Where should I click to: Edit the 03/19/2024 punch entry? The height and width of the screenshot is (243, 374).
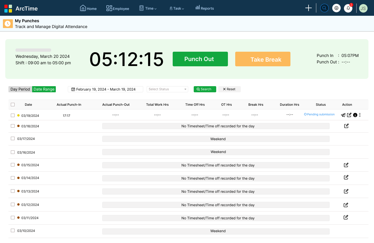pos(349,115)
